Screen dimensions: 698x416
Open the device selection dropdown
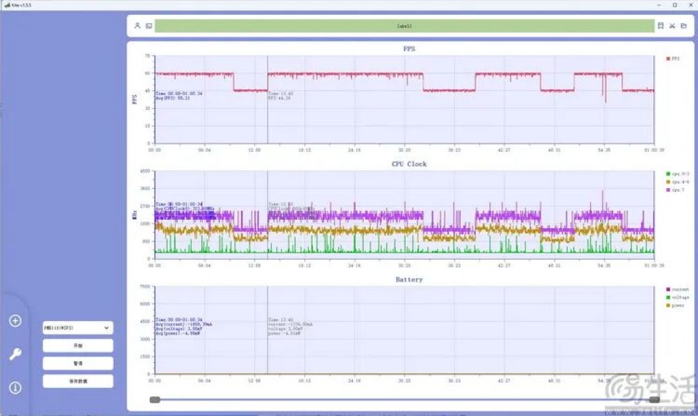78,328
